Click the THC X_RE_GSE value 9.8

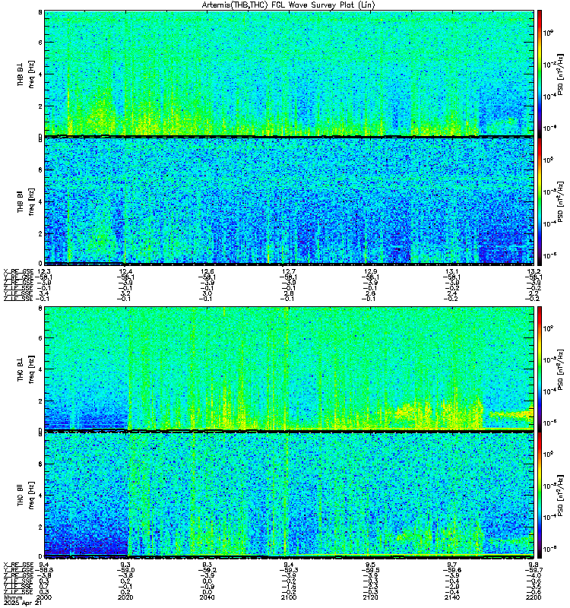[x=534, y=565]
